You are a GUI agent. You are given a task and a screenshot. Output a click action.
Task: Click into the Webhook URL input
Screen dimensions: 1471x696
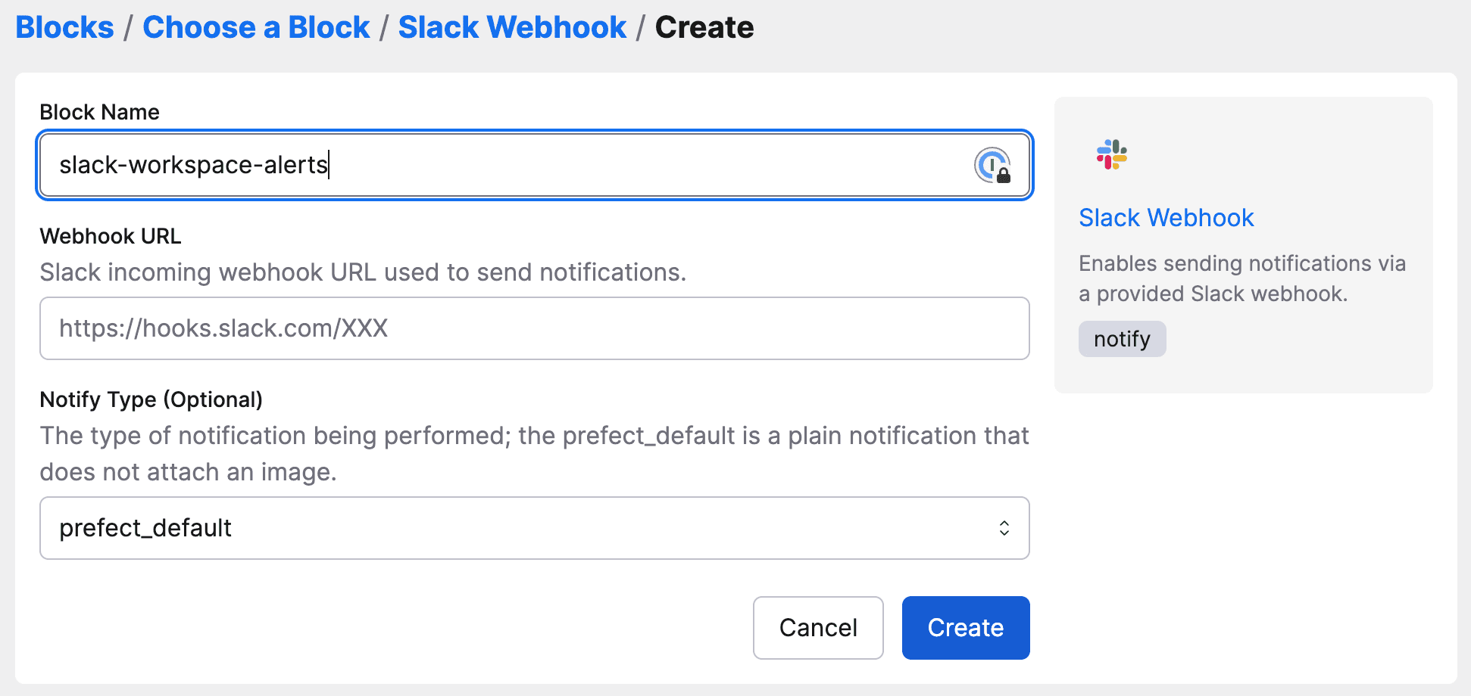click(x=534, y=328)
